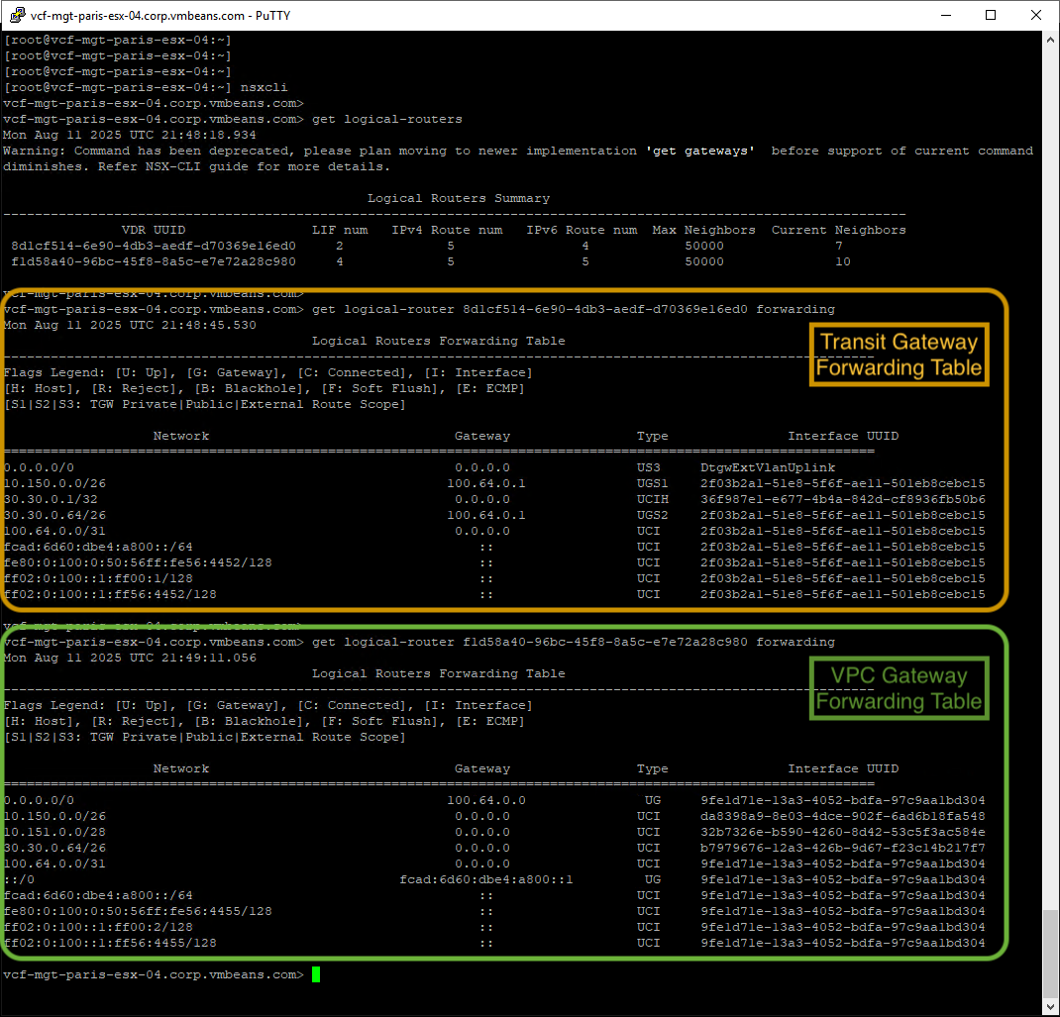Click the default route 0.0.0.0/0 entry

coord(36,466)
